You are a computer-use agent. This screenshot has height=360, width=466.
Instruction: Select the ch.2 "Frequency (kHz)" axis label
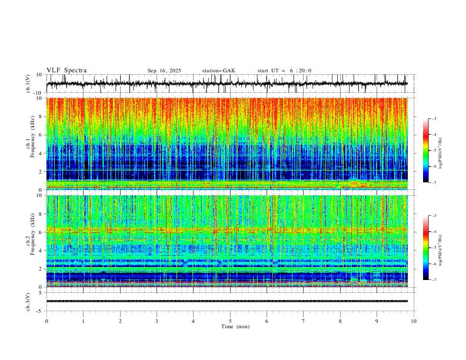(32, 234)
